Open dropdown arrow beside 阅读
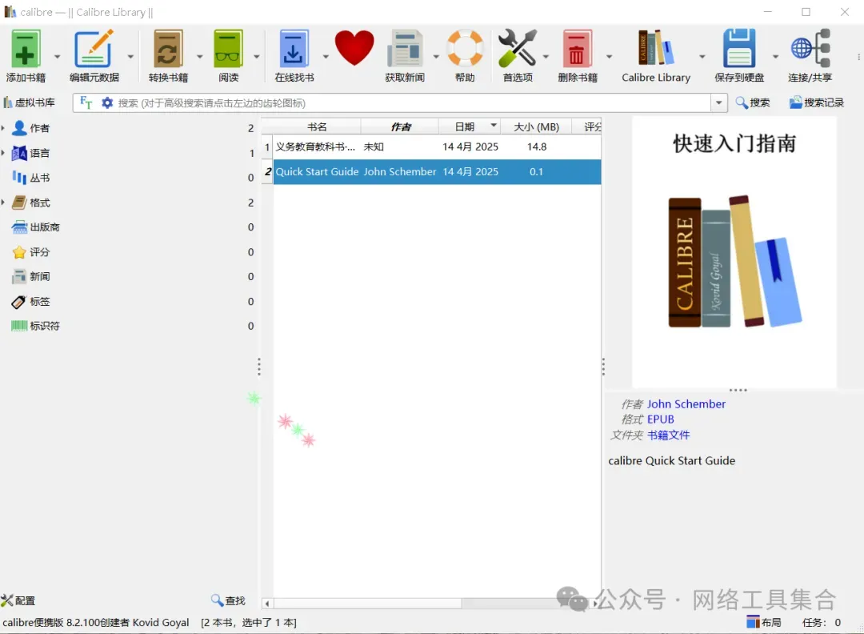This screenshot has height=634, width=864. coord(257,56)
